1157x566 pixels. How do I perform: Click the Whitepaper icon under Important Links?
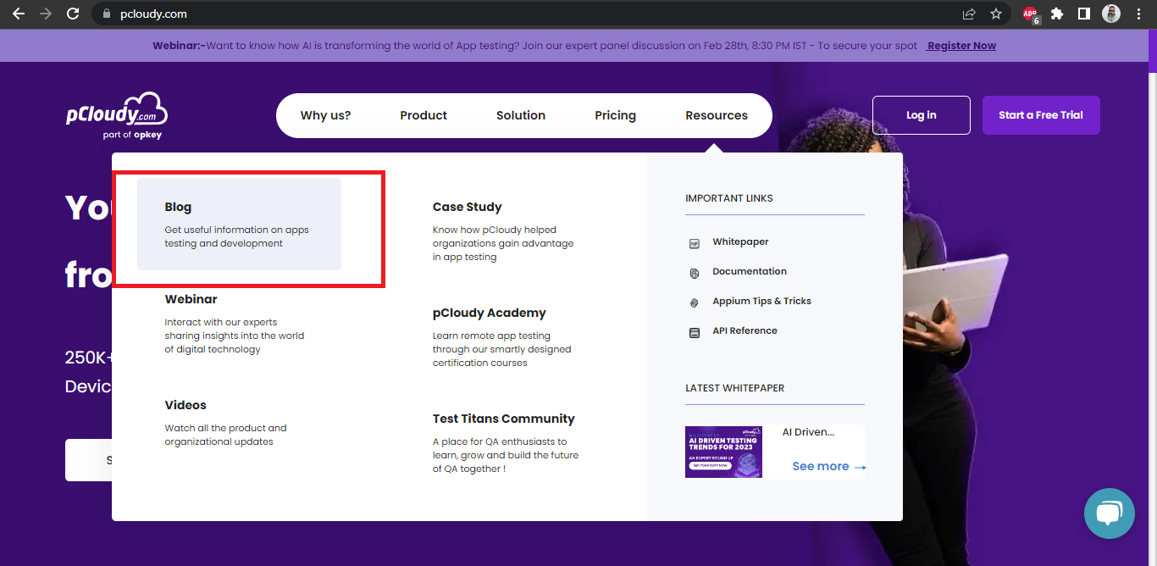[695, 241]
